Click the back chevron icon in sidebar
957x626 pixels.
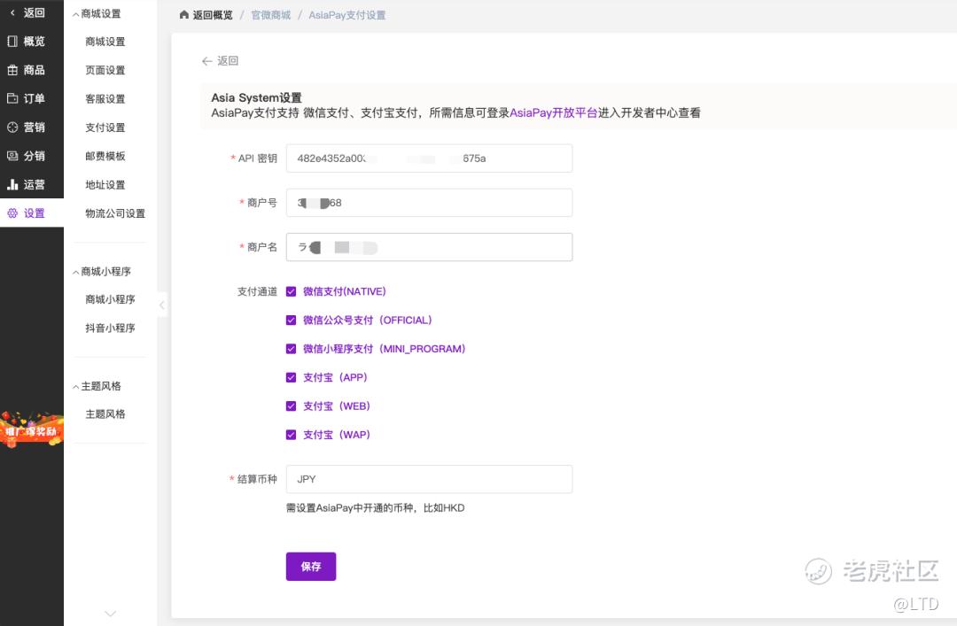[12, 12]
